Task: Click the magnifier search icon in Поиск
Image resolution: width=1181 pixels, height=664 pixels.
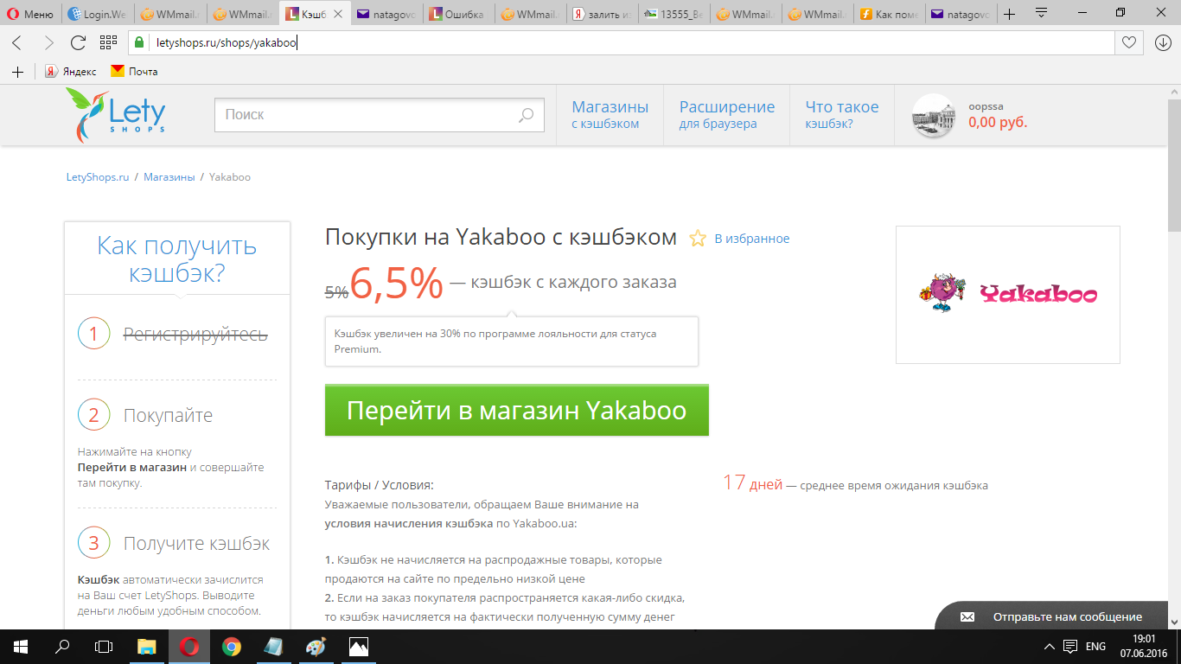Action: coord(526,115)
